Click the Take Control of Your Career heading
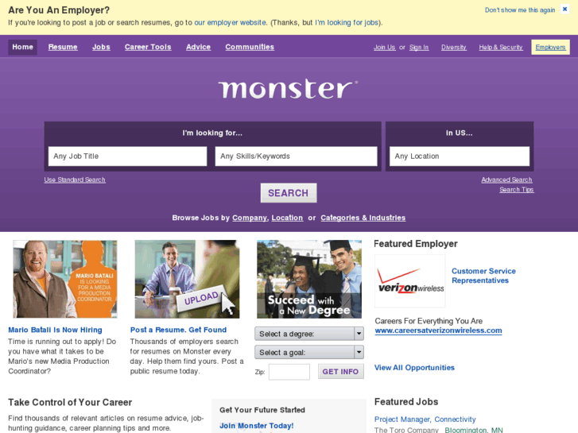Image resolution: width=578 pixels, height=433 pixels. click(x=70, y=402)
